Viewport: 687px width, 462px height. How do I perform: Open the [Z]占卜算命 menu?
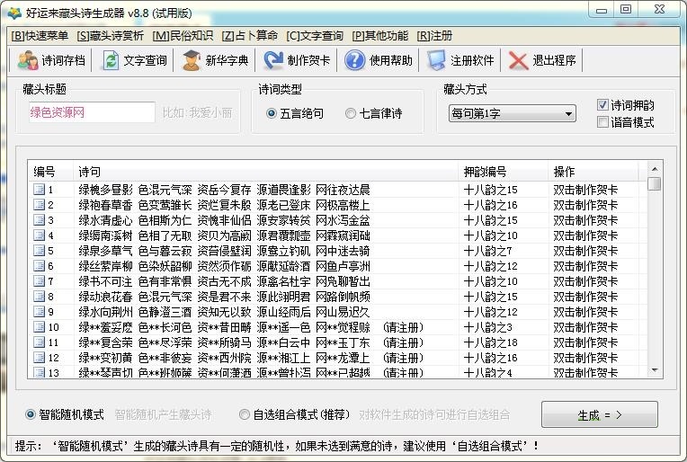250,36
